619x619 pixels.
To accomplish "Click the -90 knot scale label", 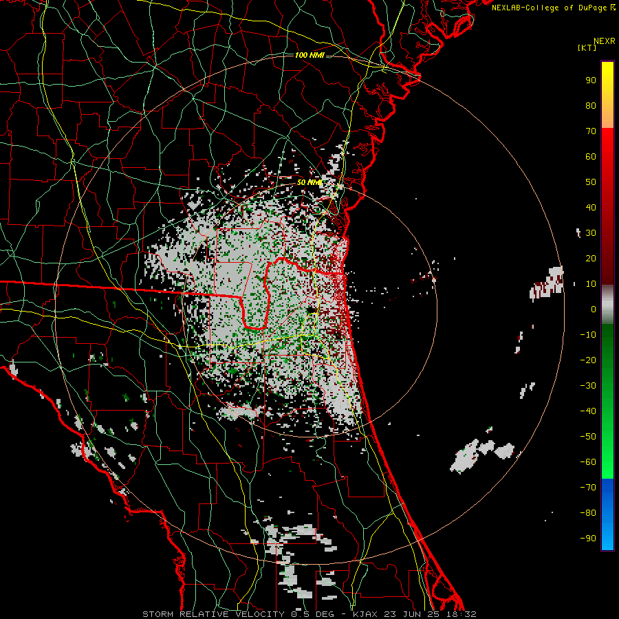I will click(588, 539).
